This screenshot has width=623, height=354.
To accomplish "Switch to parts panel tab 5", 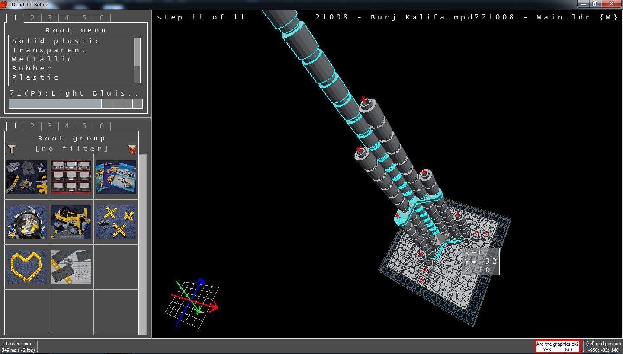I will pyautogui.click(x=84, y=126).
